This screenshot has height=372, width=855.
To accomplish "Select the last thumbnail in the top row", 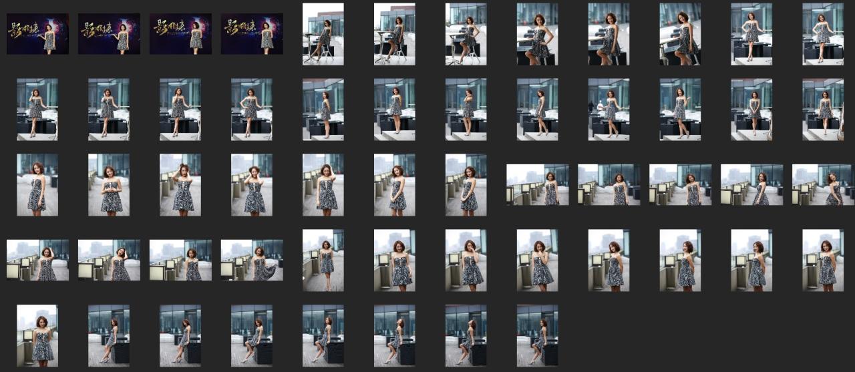I will click(822, 34).
